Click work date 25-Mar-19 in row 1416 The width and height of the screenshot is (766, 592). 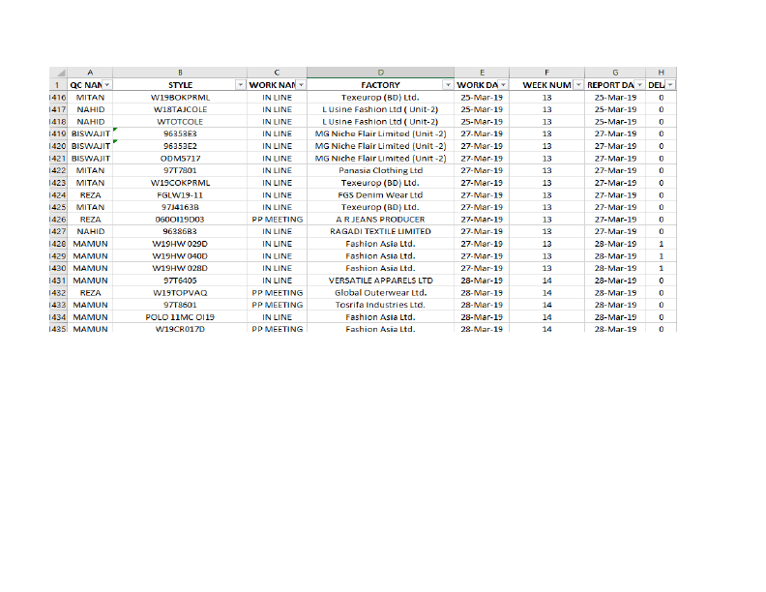tap(482, 97)
